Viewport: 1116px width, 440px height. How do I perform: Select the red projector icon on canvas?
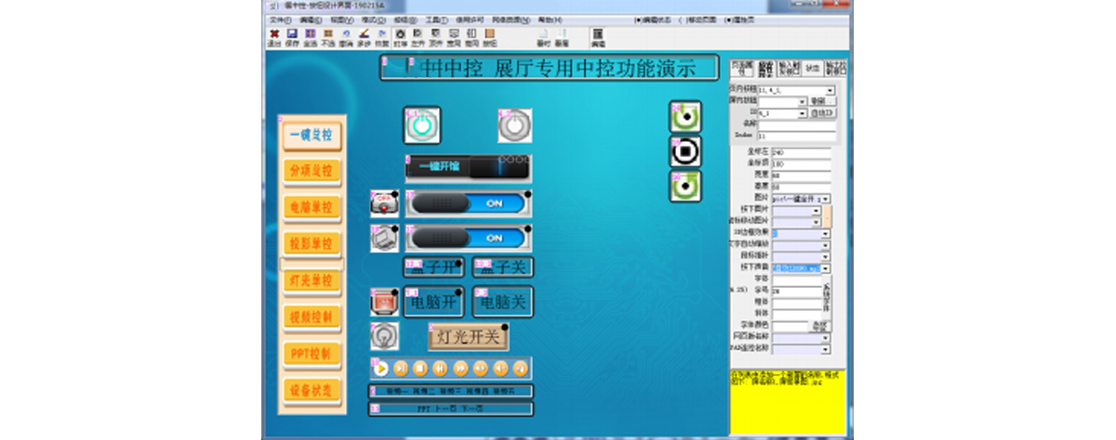384,203
